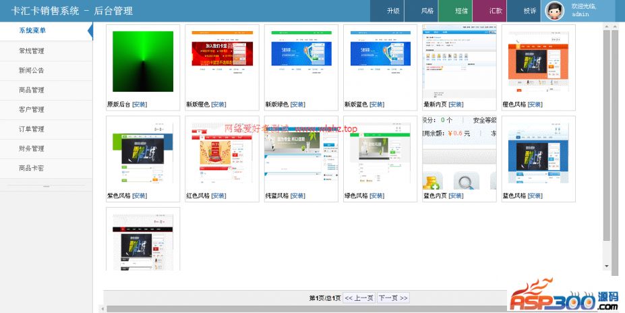This screenshot has width=625, height=313.
Task: Switch to the 风格 top tab
Action: pyautogui.click(x=427, y=11)
